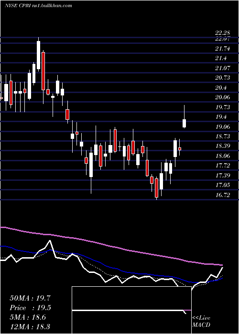Click the 19.4 price axis label
The image size is (239, 334).
click(221, 117)
